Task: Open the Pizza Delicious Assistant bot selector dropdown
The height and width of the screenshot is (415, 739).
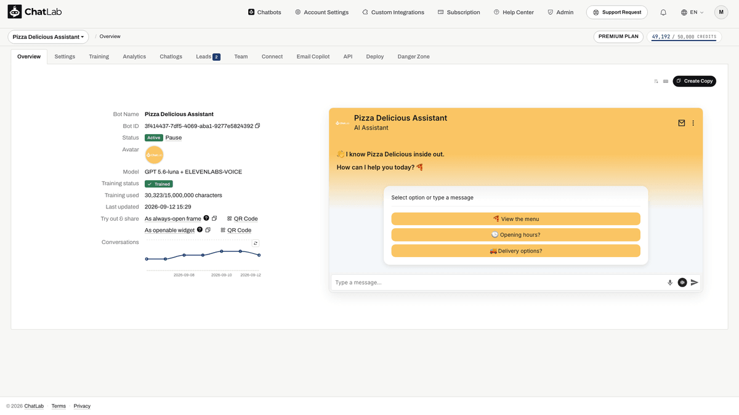Action: click(49, 37)
